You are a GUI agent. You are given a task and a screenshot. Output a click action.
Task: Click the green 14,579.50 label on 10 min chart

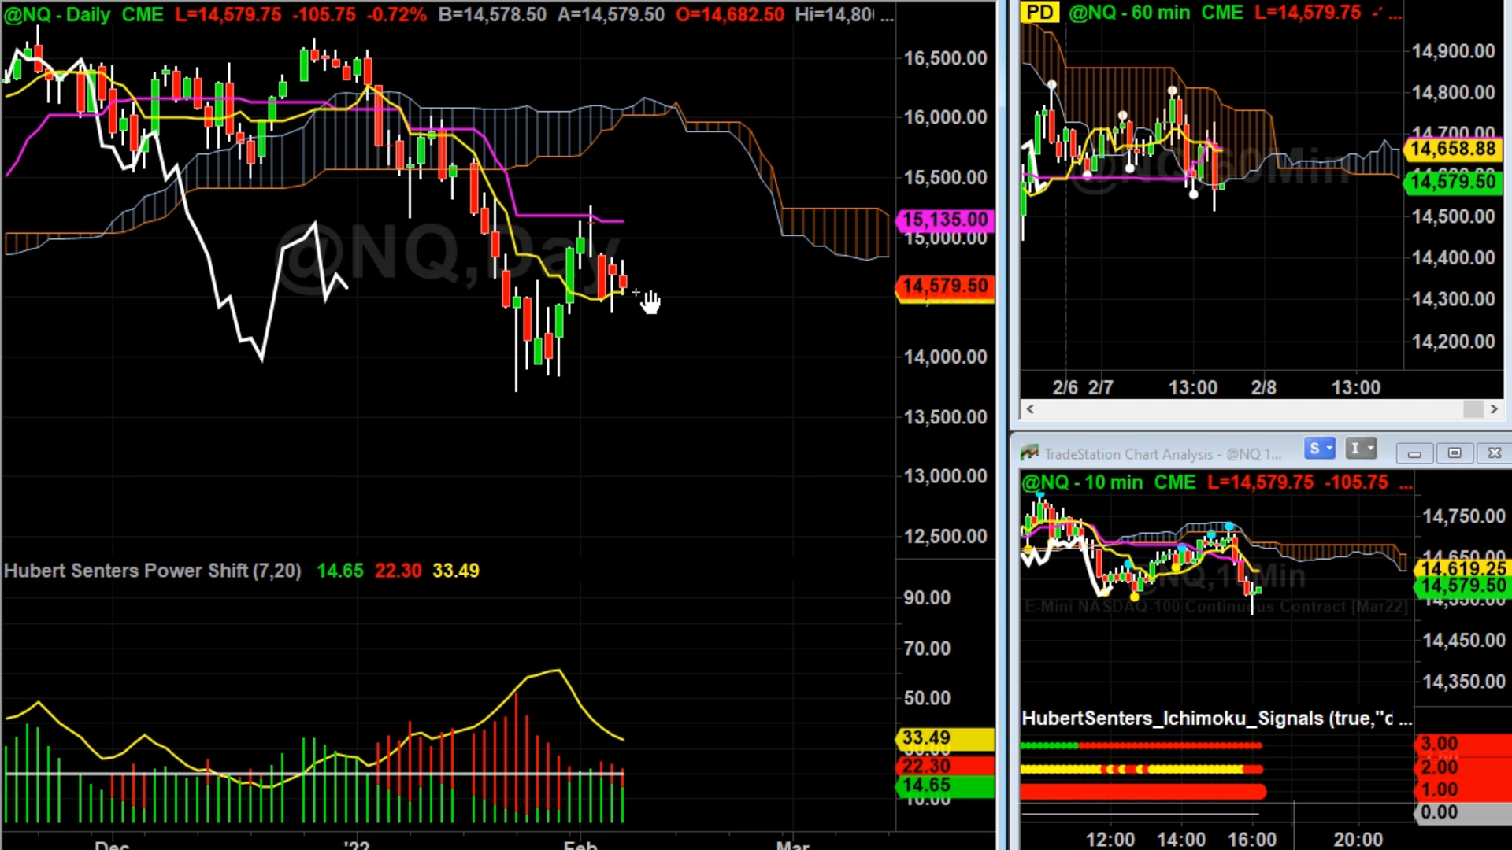click(x=1463, y=586)
